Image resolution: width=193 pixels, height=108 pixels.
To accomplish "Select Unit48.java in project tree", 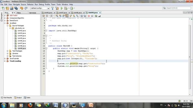I will click(21, 46).
